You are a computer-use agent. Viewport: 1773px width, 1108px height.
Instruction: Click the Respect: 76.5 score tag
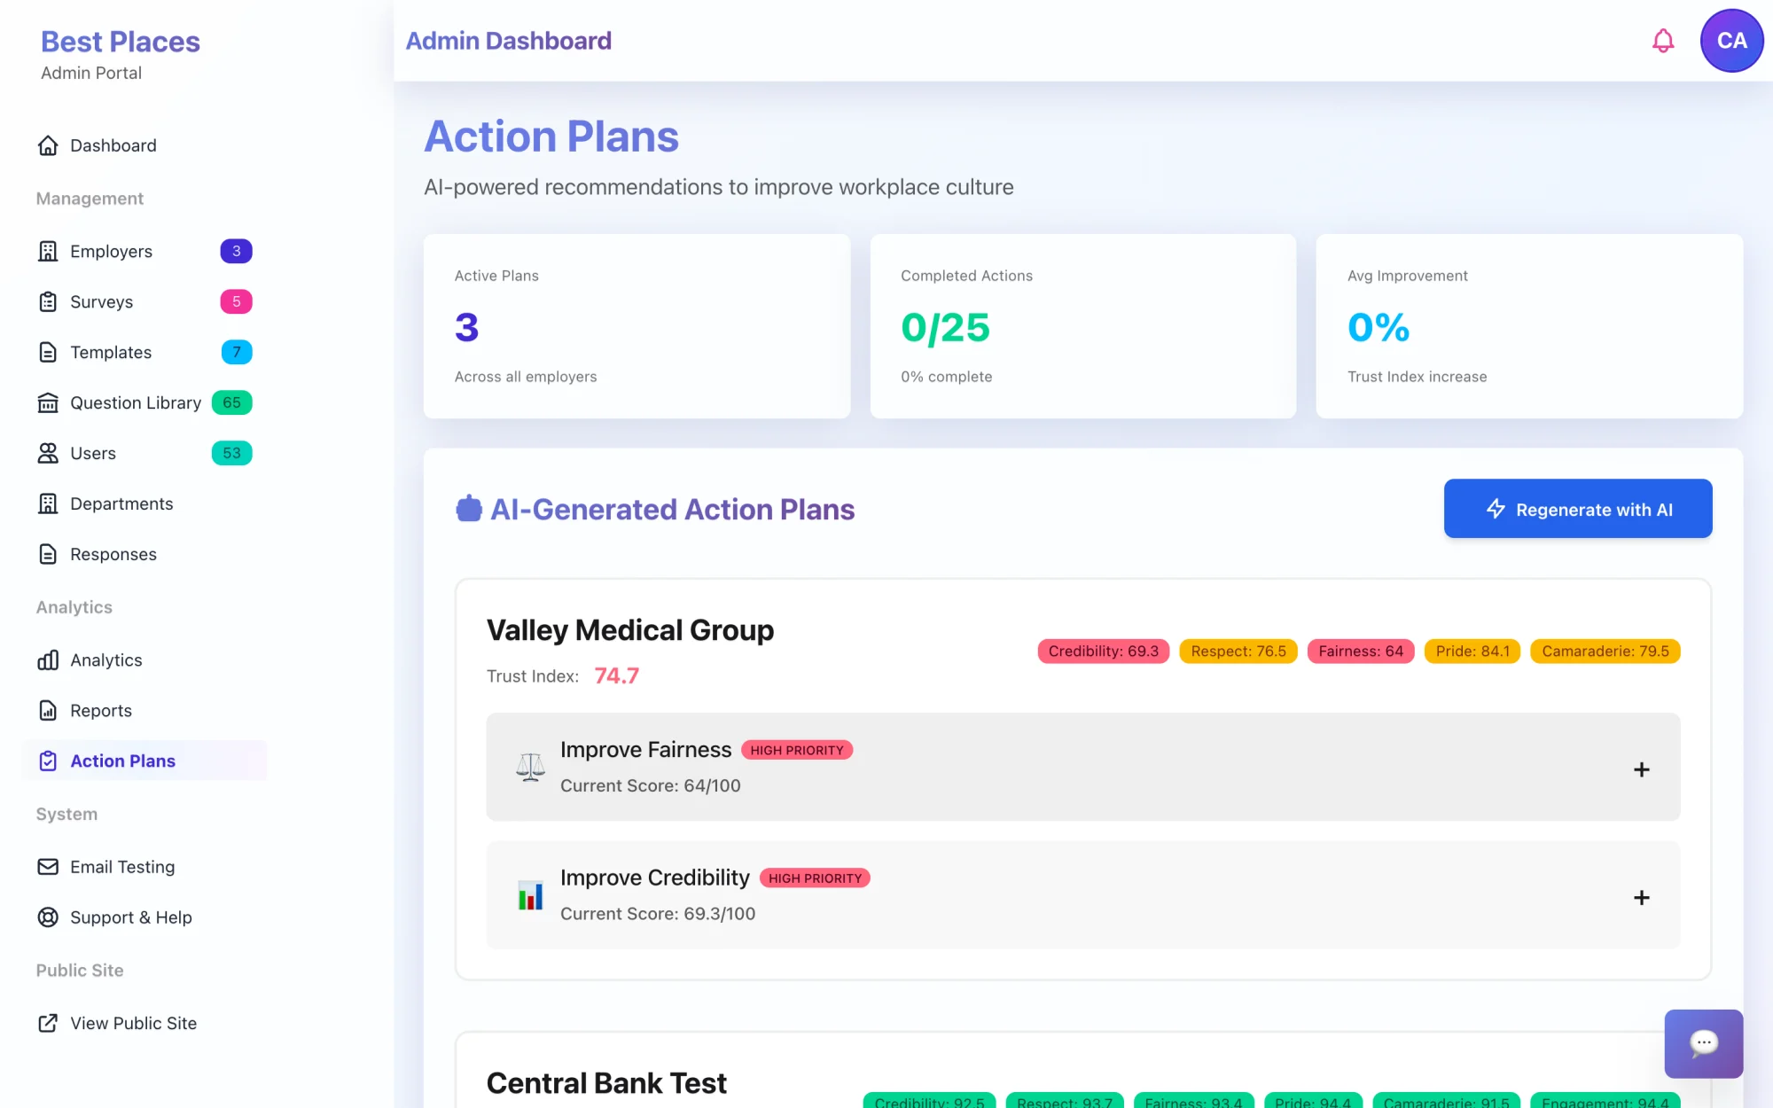click(1238, 652)
